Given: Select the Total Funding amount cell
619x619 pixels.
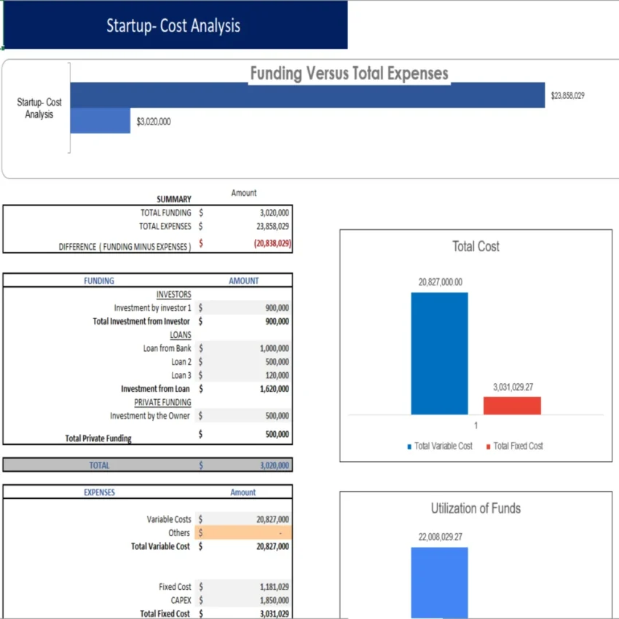Looking at the screenshot, I should pos(251,213).
